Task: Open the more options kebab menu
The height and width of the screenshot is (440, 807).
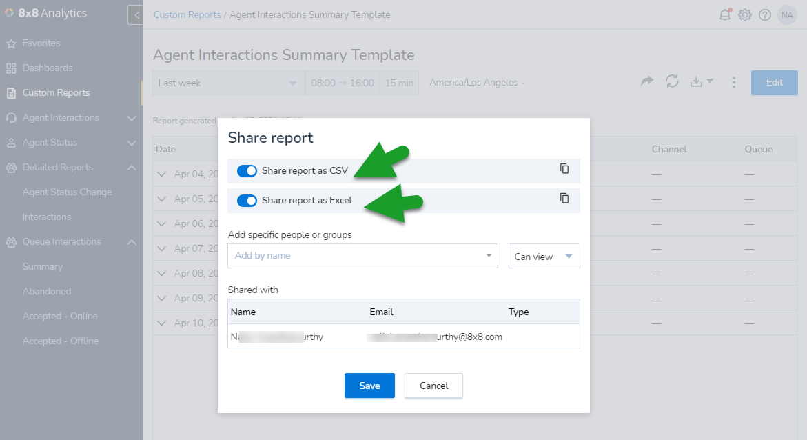Action: [734, 83]
